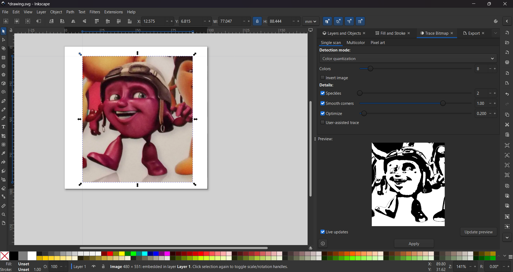Uncheck the Smooth corners checkbox
Screen dimensions: 513x272
coord(323,103)
